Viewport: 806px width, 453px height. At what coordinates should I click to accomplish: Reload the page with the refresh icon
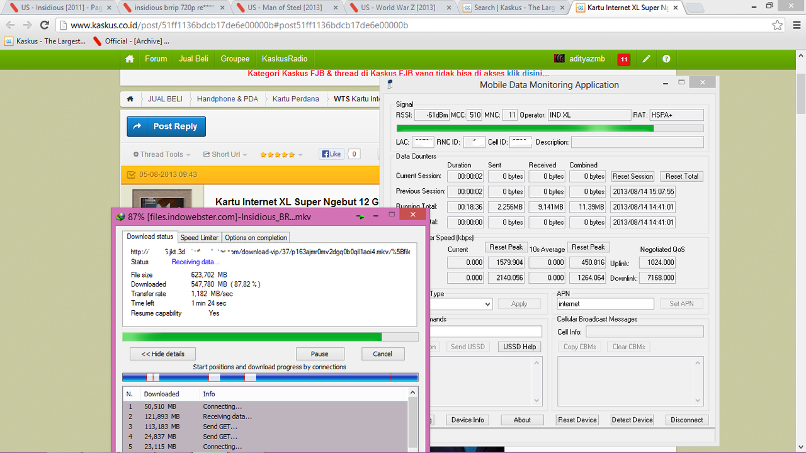pyautogui.click(x=44, y=25)
